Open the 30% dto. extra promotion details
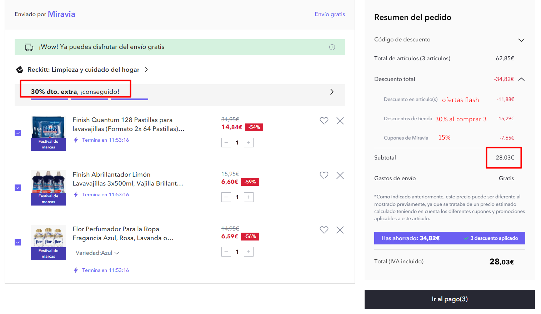Viewport: 541px width, 314px height. pyautogui.click(x=332, y=92)
